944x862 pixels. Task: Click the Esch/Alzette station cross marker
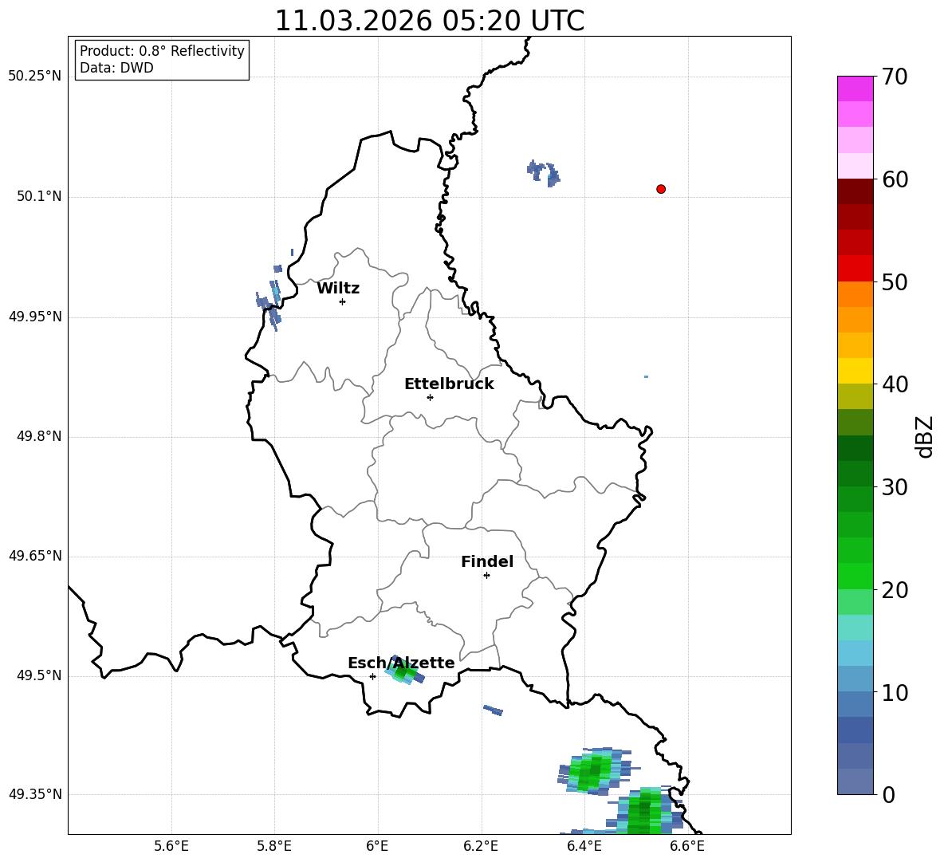click(x=372, y=676)
